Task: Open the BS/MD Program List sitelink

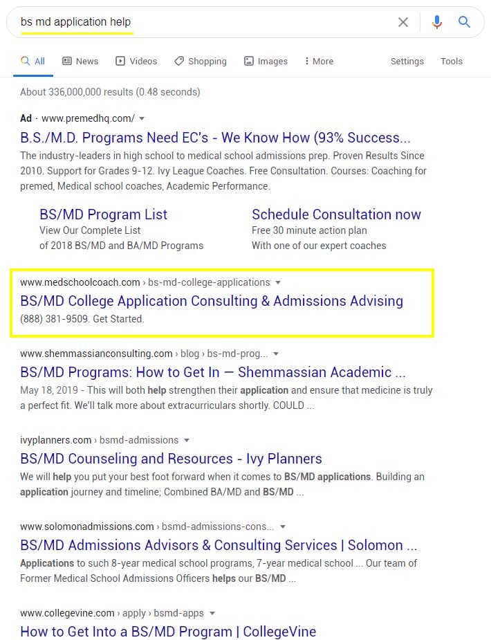Action: coord(103,214)
